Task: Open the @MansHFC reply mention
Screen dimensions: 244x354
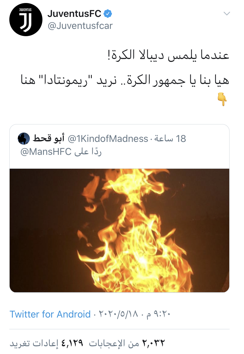Action: pyautogui.click(x=46, y=152)
